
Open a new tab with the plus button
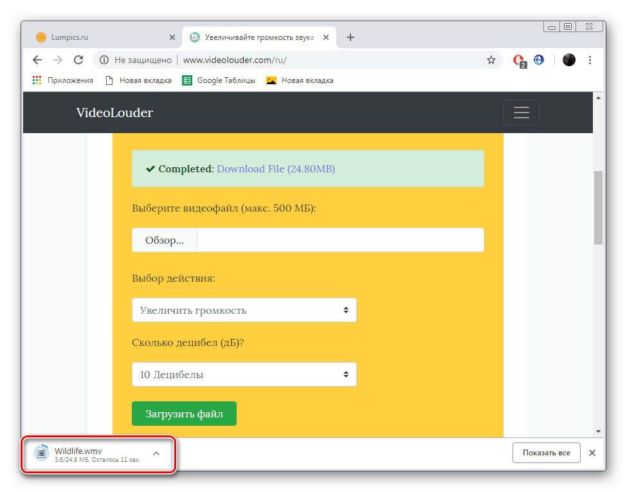(350, 37)
